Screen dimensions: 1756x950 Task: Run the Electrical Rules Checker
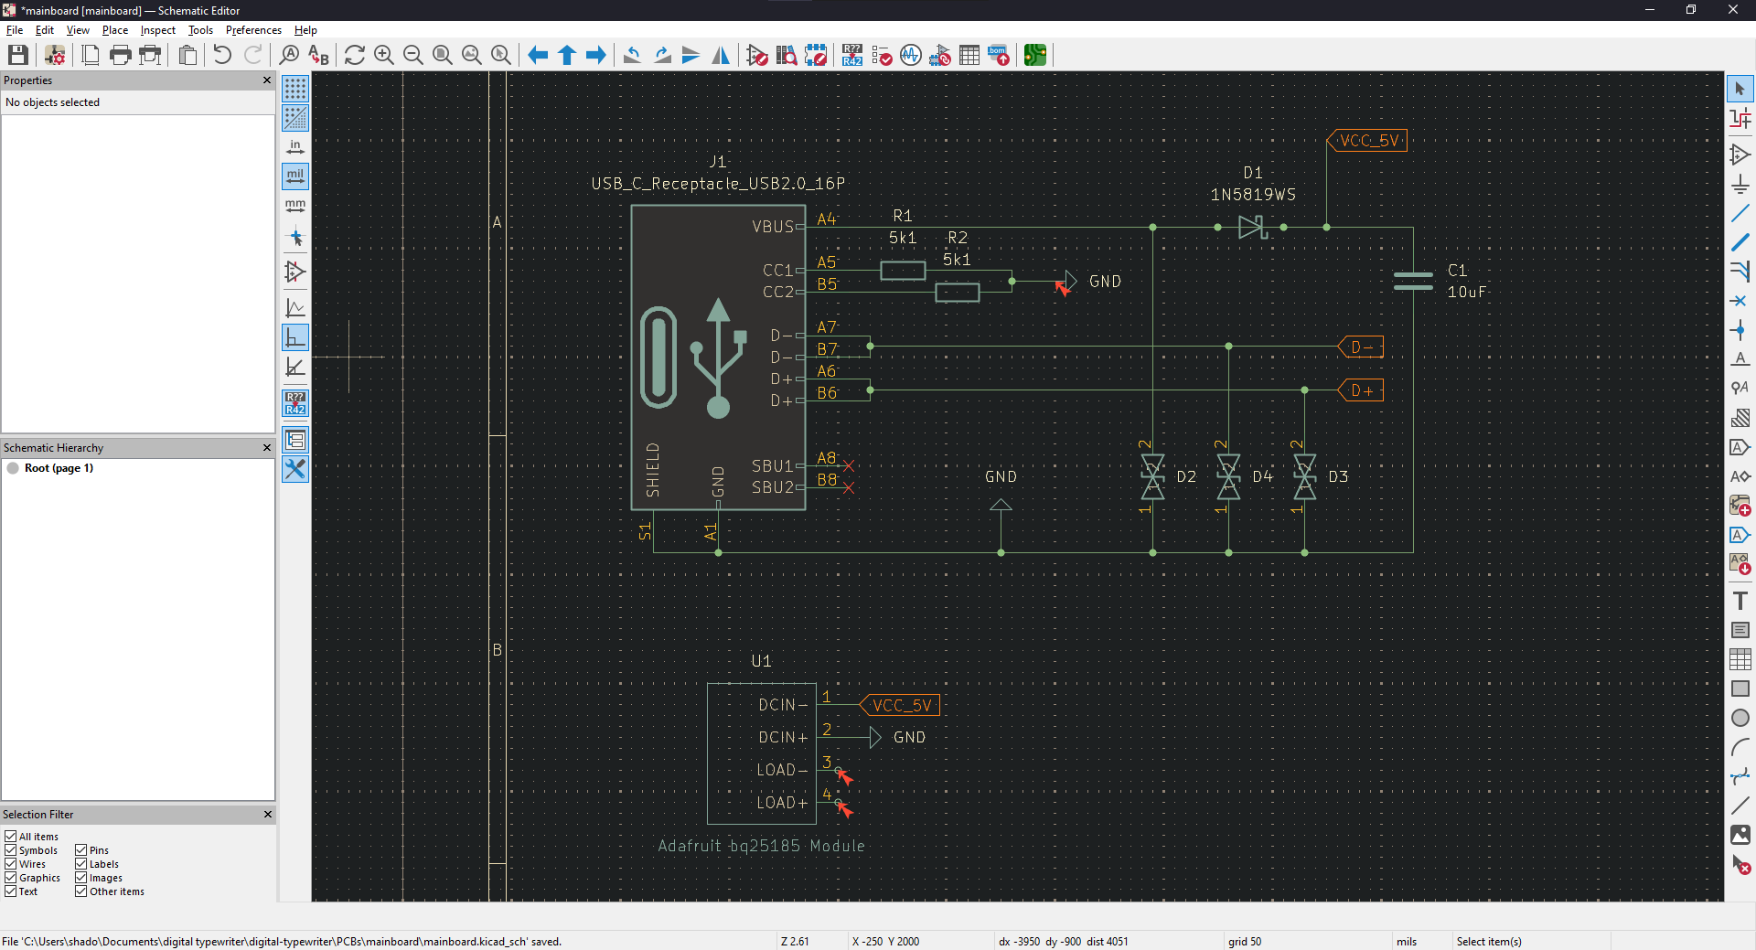[882, 56]
